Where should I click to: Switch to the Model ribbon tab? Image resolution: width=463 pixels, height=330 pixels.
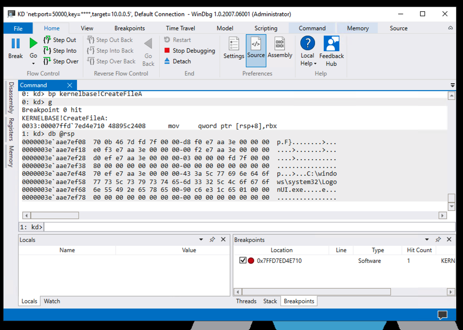click(225, 28)
